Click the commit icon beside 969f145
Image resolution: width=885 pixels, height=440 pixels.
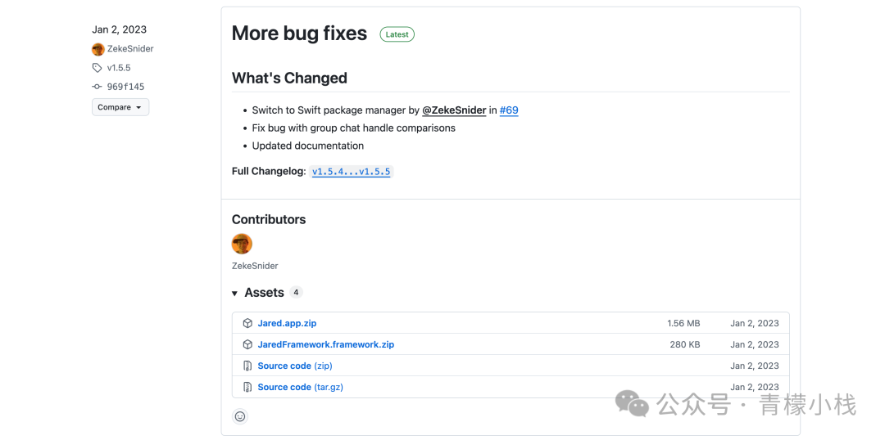(98, 87)
